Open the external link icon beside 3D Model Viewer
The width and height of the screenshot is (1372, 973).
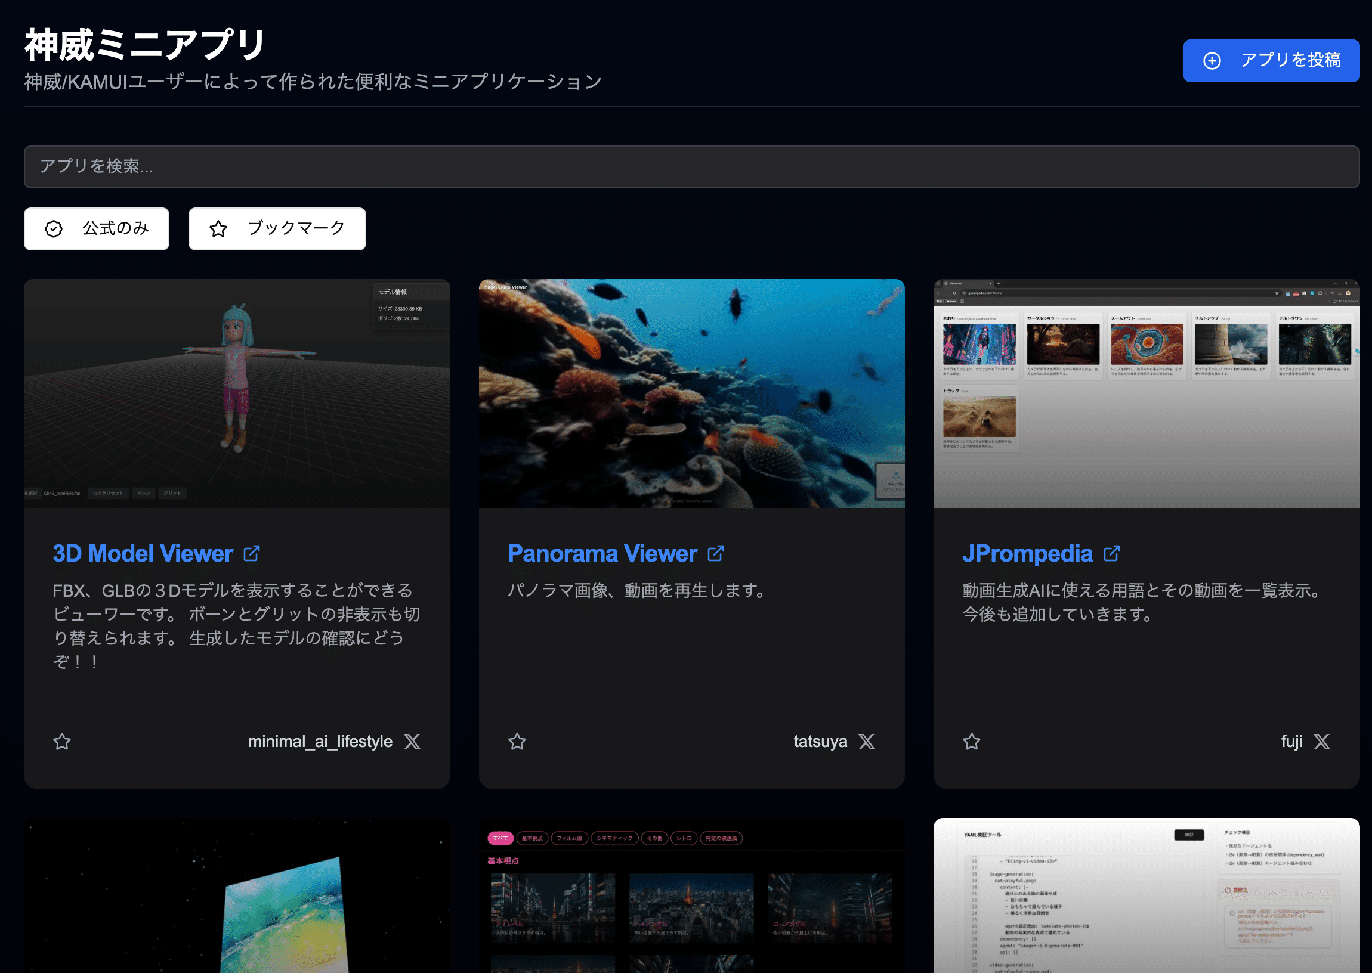(252, 554)
